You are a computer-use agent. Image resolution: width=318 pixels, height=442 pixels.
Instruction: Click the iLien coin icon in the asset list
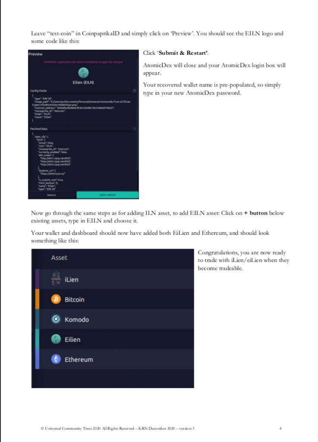tap(56, 279)
